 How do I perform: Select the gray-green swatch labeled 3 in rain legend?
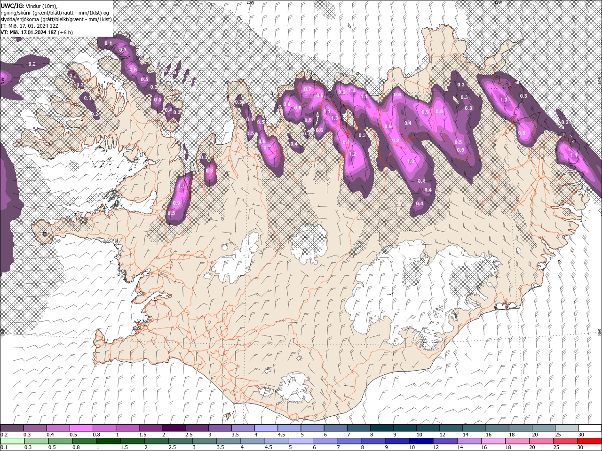pyautogui.click(x=204, y=441)
